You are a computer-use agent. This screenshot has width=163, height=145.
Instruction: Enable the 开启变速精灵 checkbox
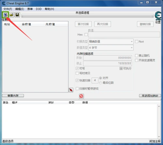[136, 60]
